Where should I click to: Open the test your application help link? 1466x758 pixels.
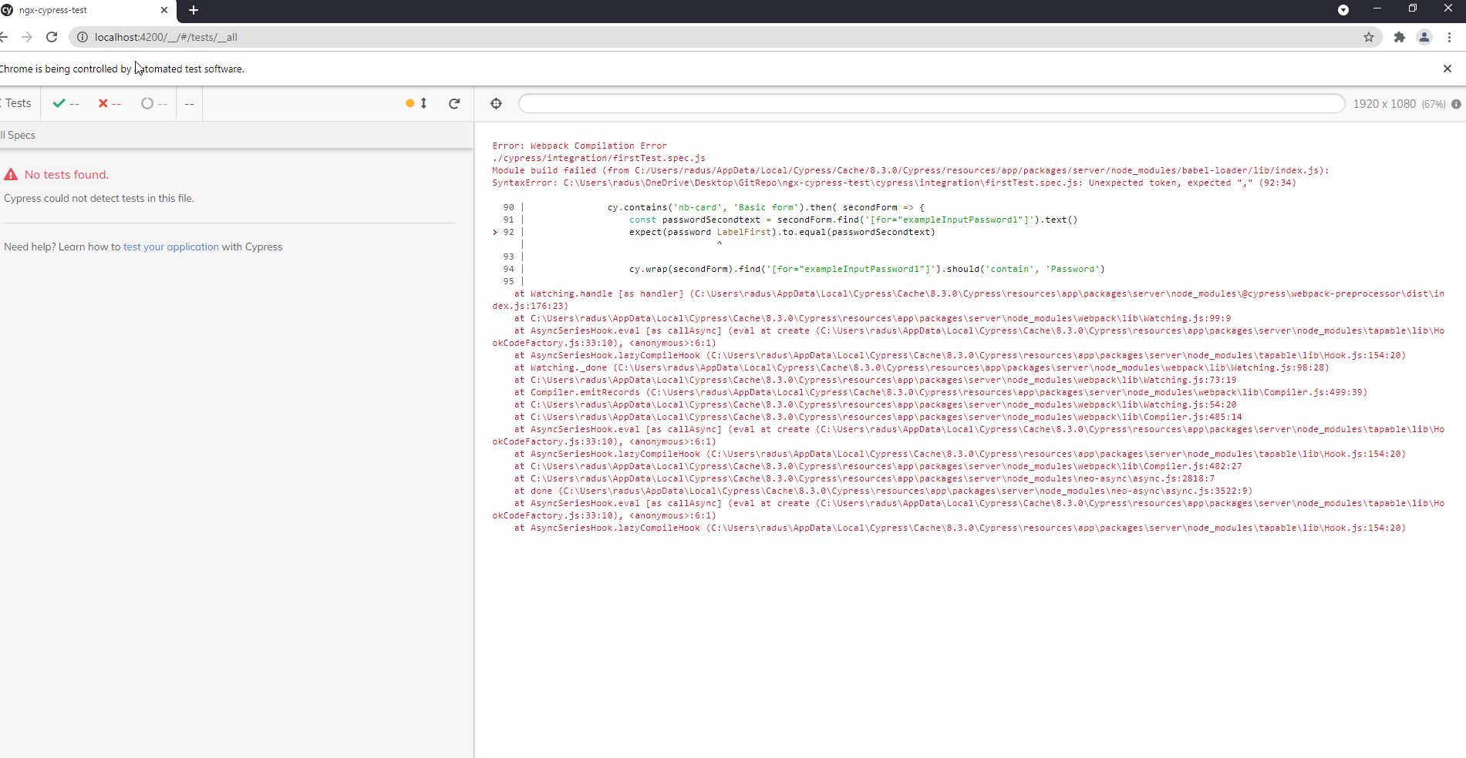click(170, 247)
